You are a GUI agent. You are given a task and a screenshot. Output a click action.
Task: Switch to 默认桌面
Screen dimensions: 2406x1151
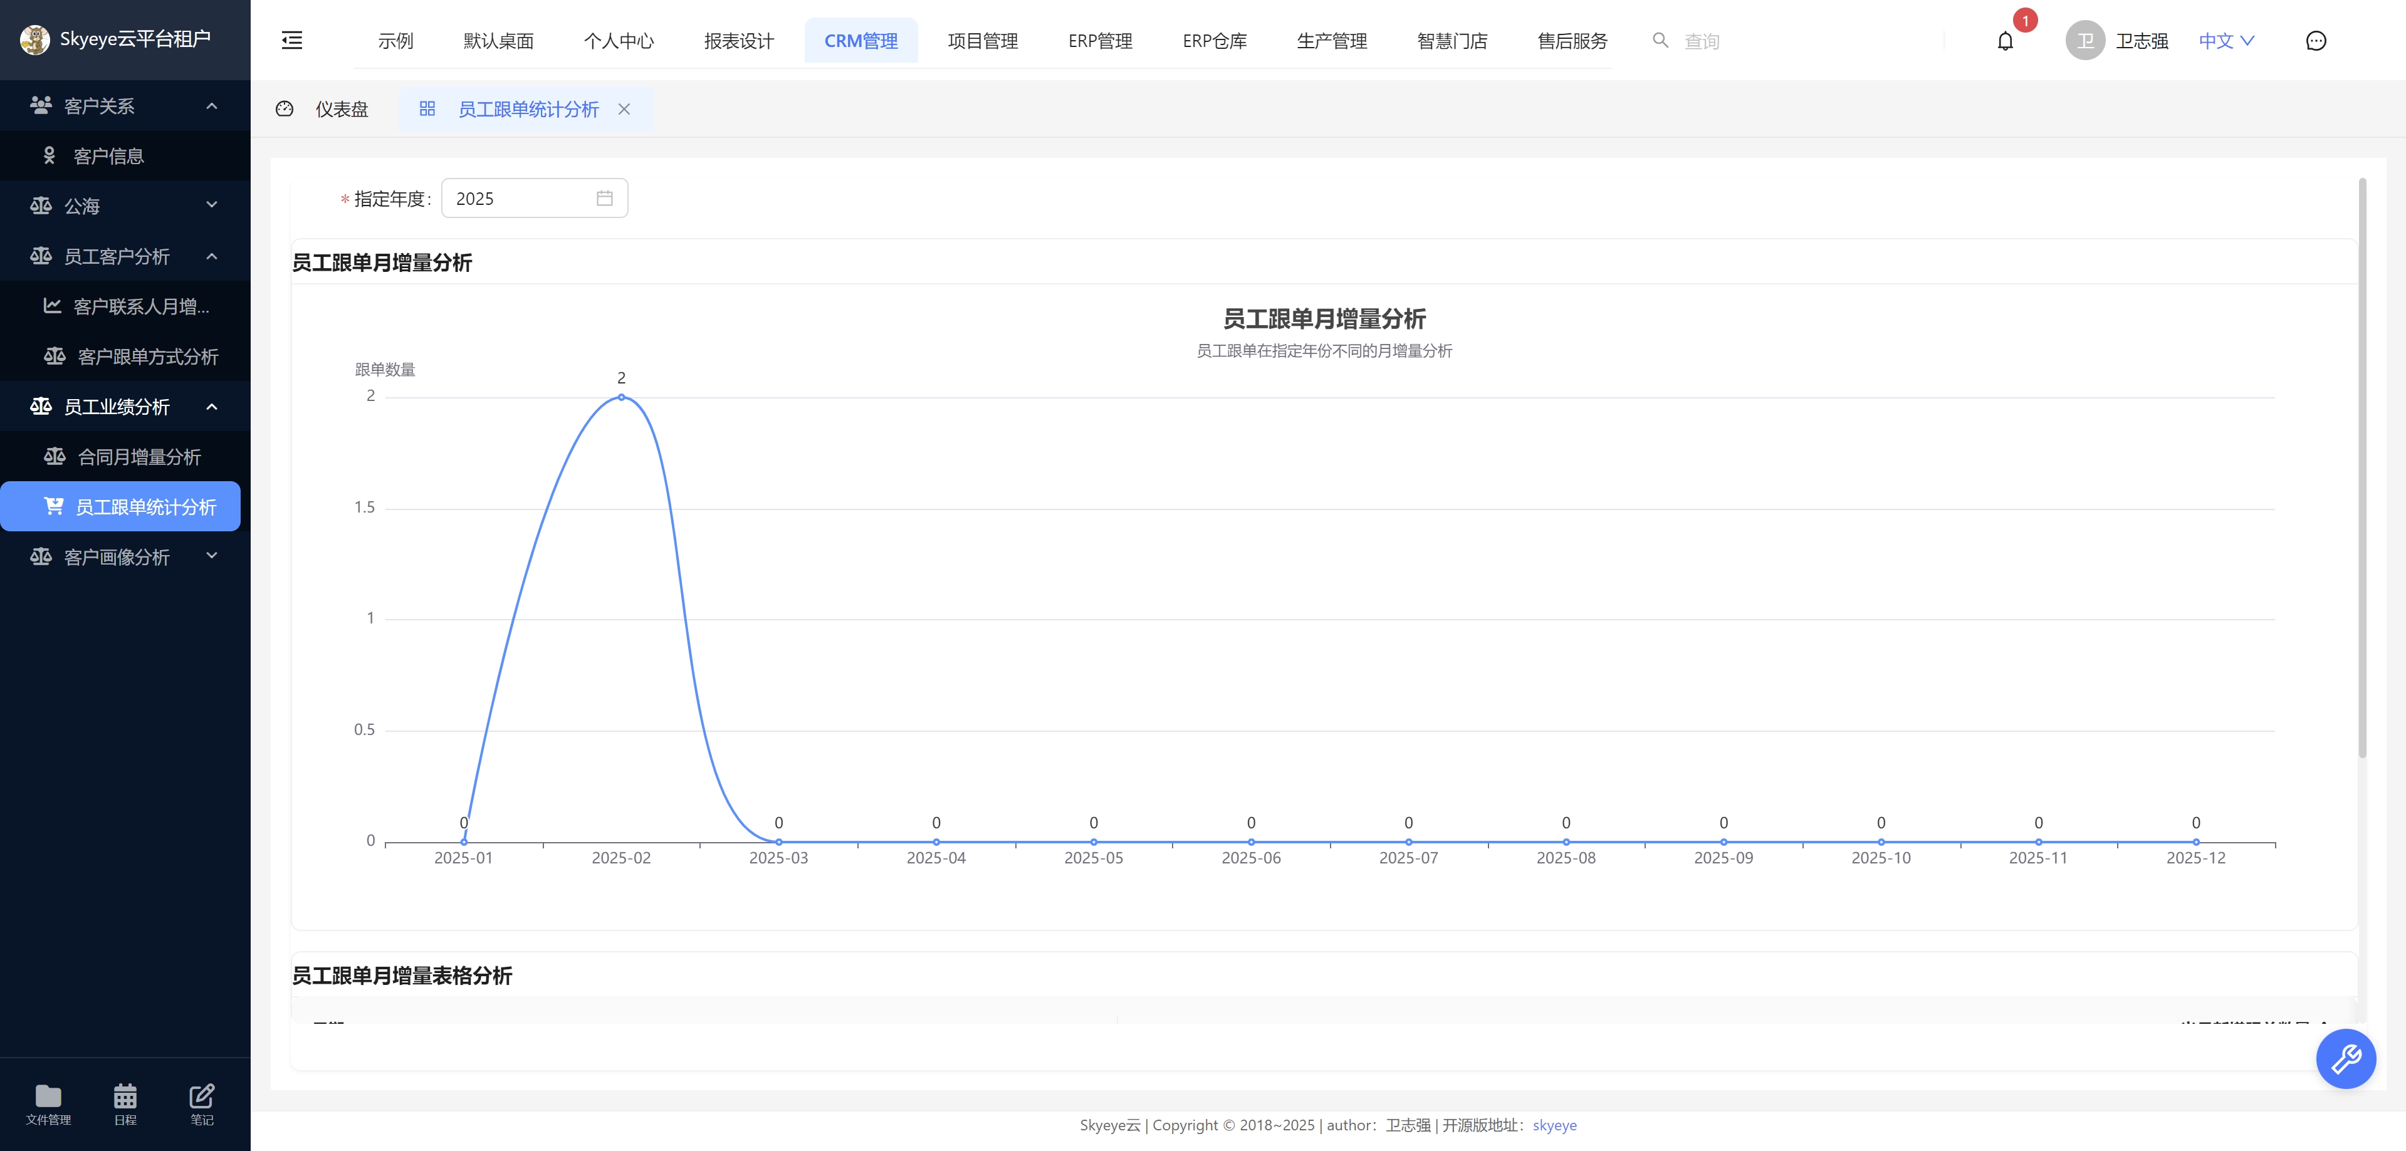point(498,41)
